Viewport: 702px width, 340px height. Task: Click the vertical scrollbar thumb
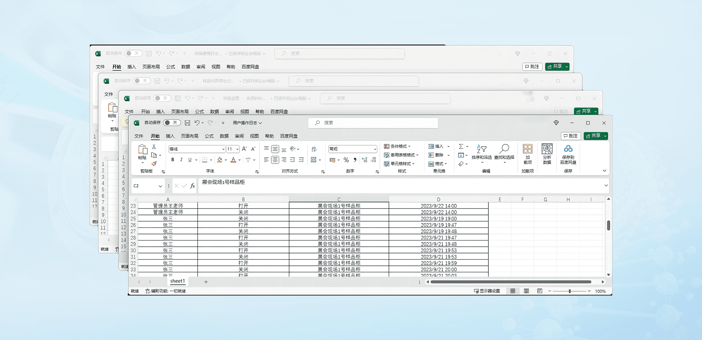point(608,225)
